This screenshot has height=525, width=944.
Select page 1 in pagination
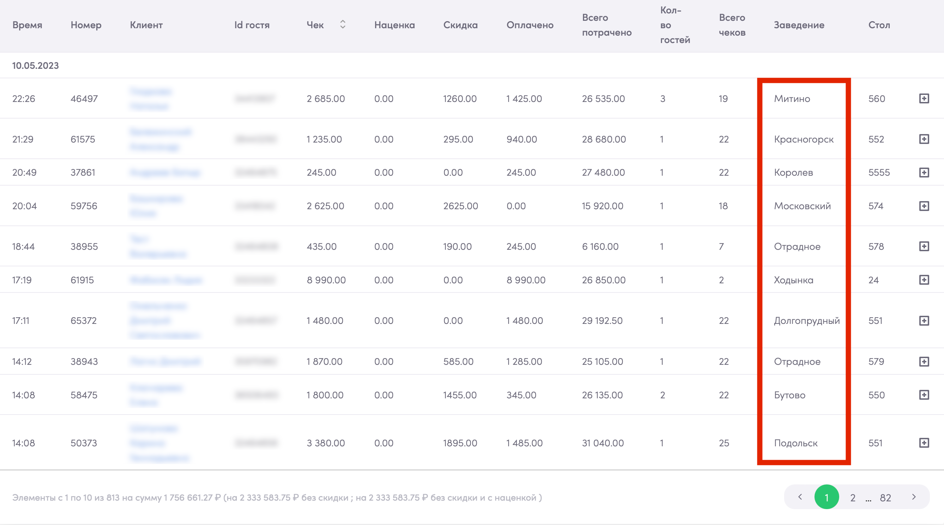(826, 497)
